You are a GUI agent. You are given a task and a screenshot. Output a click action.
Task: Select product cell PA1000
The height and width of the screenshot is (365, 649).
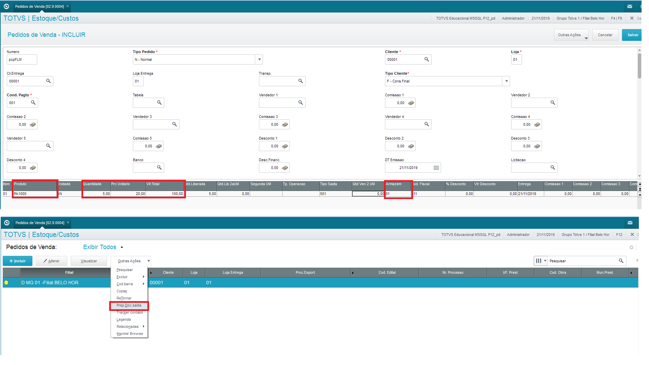pos(35,194)
